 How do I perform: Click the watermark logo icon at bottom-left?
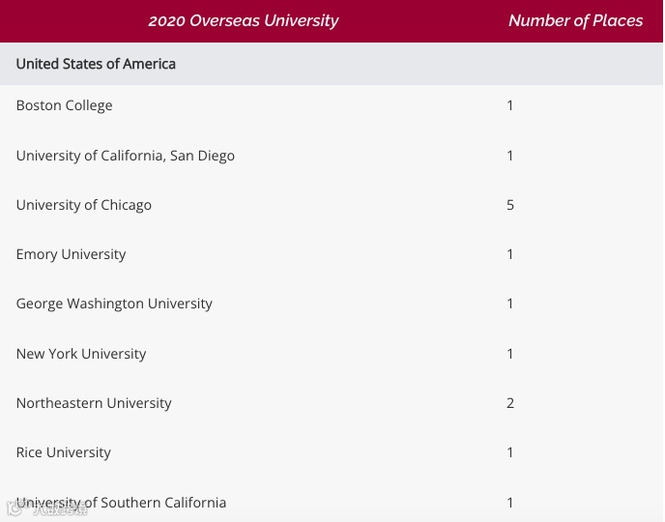(15, 508)
